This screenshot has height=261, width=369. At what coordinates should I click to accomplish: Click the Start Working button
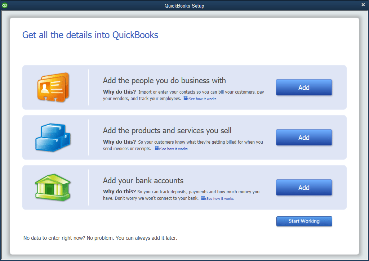click(304, 221)
